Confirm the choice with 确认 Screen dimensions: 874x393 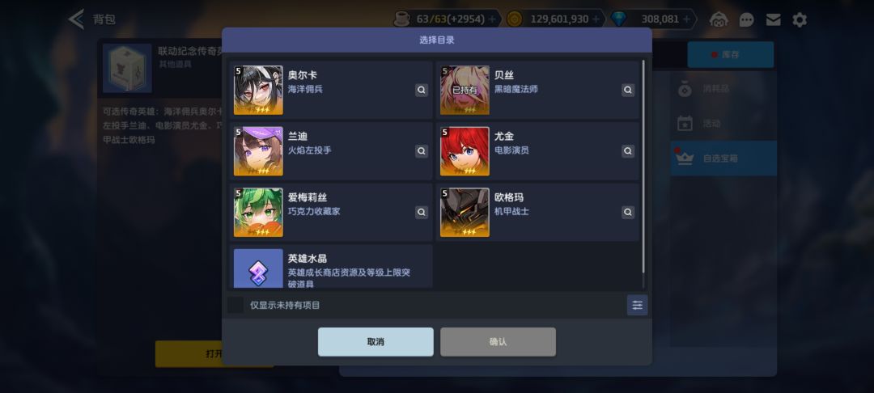(498, 342)
